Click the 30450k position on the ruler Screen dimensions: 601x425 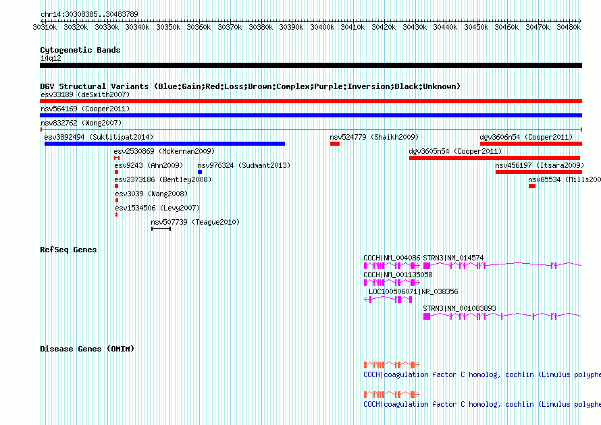(x=476, y=27)
